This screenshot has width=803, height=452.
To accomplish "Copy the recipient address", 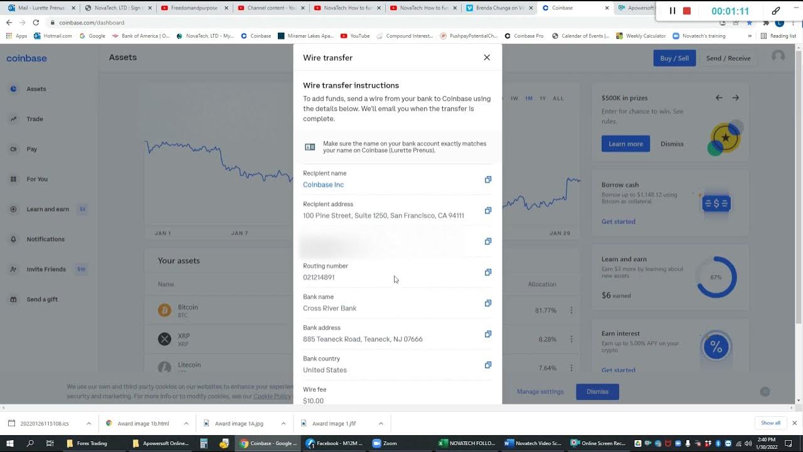I will 487,210.
